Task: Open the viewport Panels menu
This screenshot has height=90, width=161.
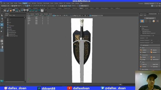Action: tap(50, 14)
